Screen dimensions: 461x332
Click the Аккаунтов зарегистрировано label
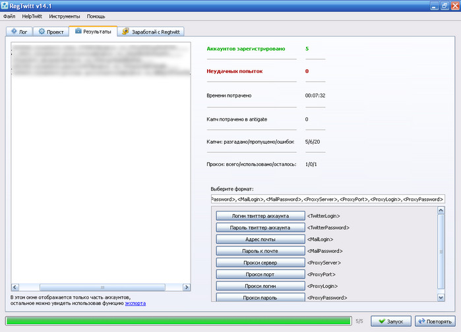point(246,49)
